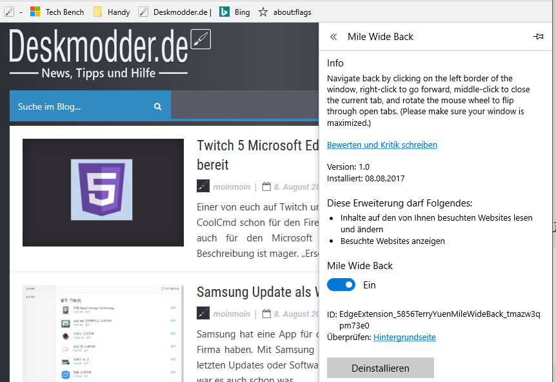Open the Bewerten und Kritik schreiben link
The height and width of the screenshot is (382, 556).
tap(382, 145)
